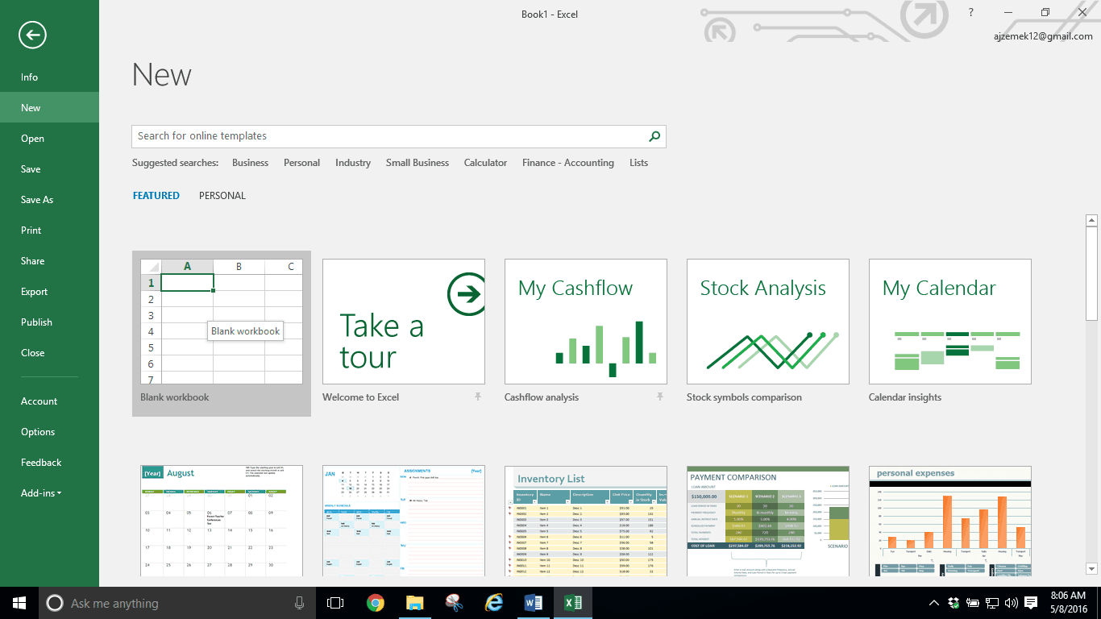Search suggested Business templates

click(x=250, y=163)
